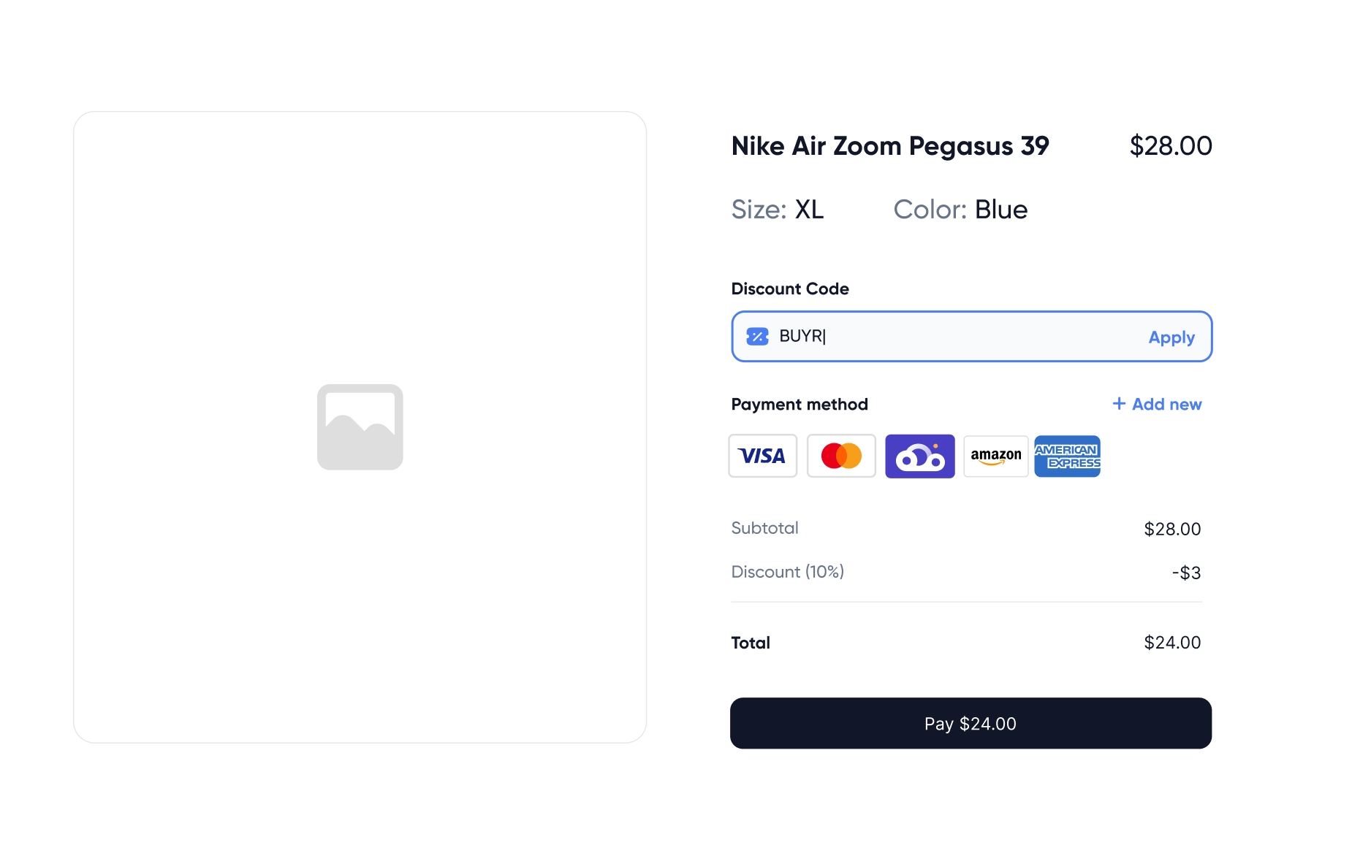
Task: Select the Color Blue value
Action: (x=1000, y=210)
